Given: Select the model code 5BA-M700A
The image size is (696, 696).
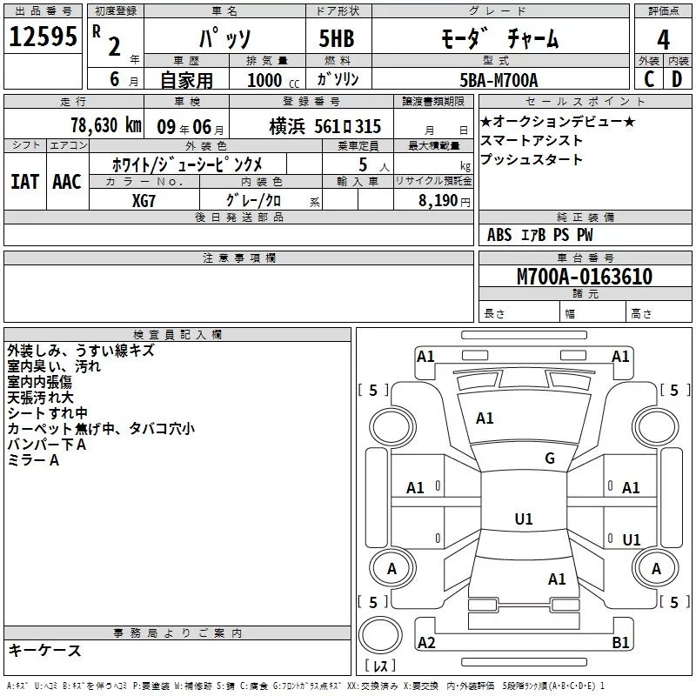Looking at the screenshot, I should (499, 80).
